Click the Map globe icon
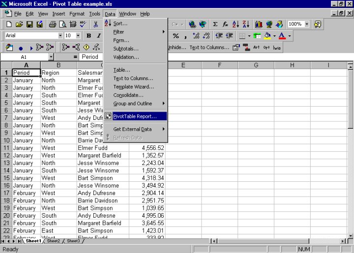This screenshot has height=253, width=354. (x=269, y=24)
